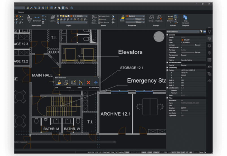Click the Dwg Compare tool icon
This screenshot has width=227, height=156.
185,18
